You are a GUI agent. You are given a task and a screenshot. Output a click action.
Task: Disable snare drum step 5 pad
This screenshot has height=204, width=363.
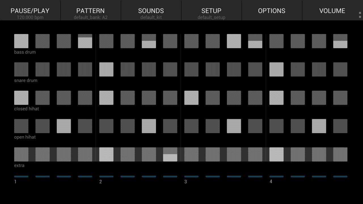pos(106,69)
